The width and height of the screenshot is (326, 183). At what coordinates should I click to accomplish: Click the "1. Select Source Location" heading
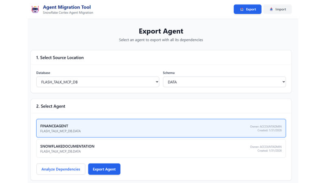pyautogui.click(x=60, y=58)
